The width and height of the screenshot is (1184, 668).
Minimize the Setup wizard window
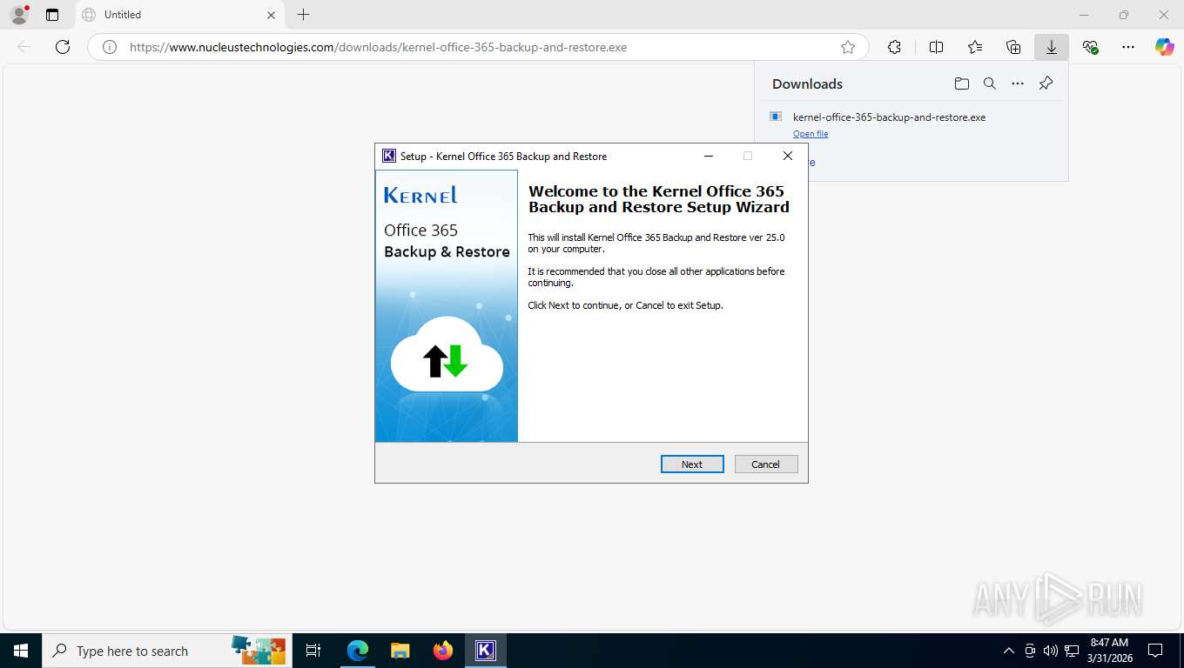pos(709,156)
